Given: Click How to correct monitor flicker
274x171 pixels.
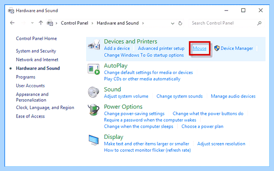Looking at the screenshot, I should click(147, 150).
